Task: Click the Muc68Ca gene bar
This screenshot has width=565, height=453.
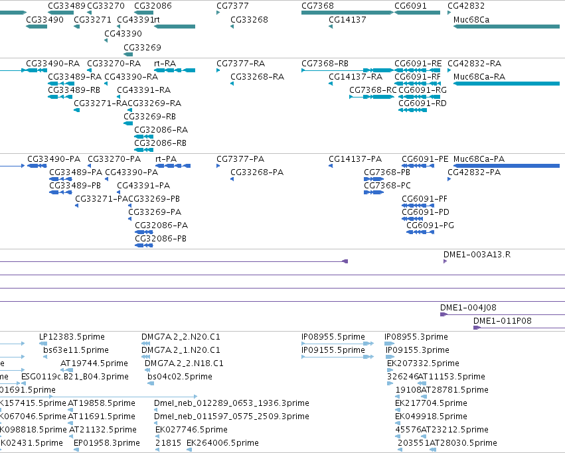Action: (507, 27)
